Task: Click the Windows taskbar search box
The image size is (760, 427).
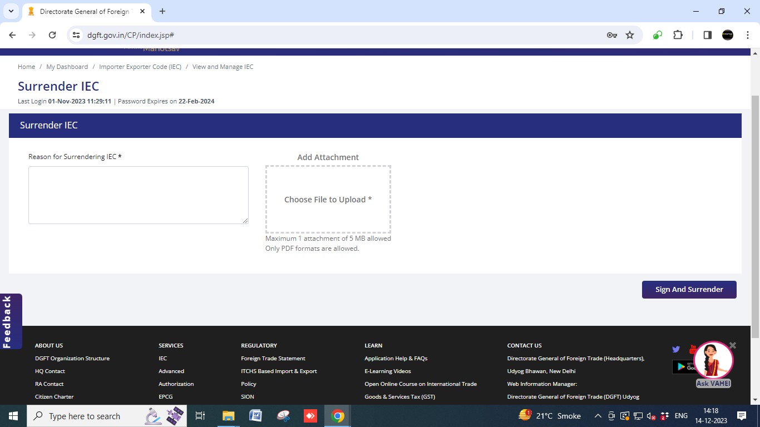Action: (107, 416)
